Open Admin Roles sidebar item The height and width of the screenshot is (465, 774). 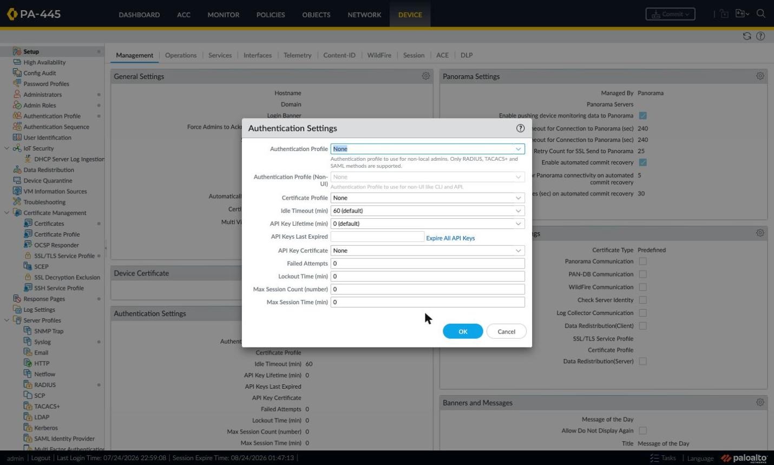(x=40, y=106)
